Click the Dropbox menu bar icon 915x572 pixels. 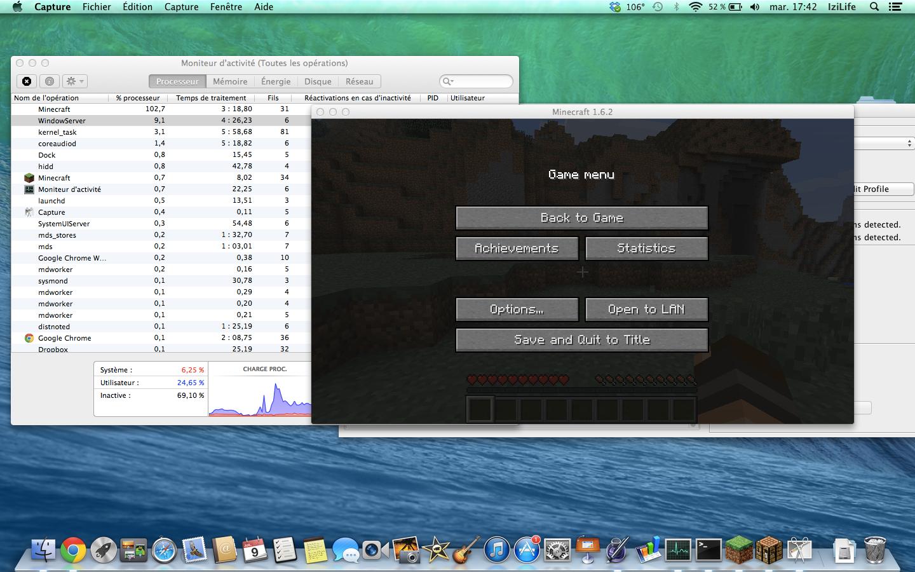coord(614,7)
